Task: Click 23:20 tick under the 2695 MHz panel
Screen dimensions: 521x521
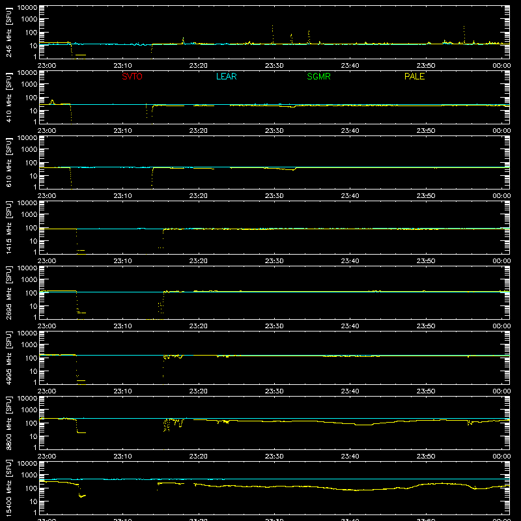Action: 199,326
